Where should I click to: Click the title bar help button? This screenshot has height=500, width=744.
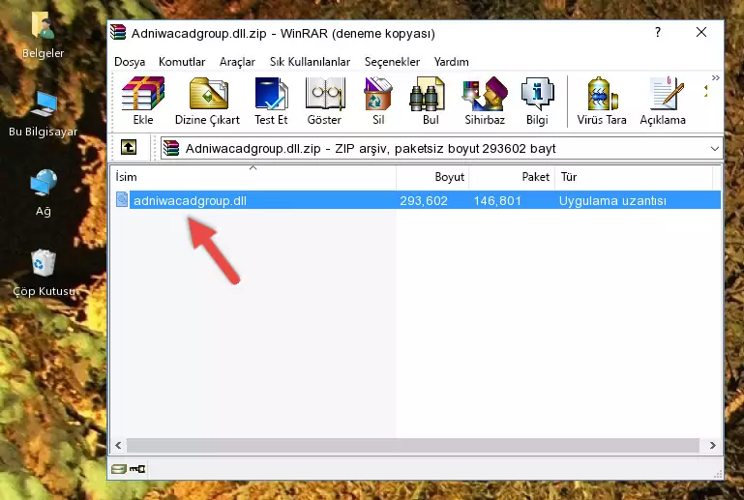point(657,32)
